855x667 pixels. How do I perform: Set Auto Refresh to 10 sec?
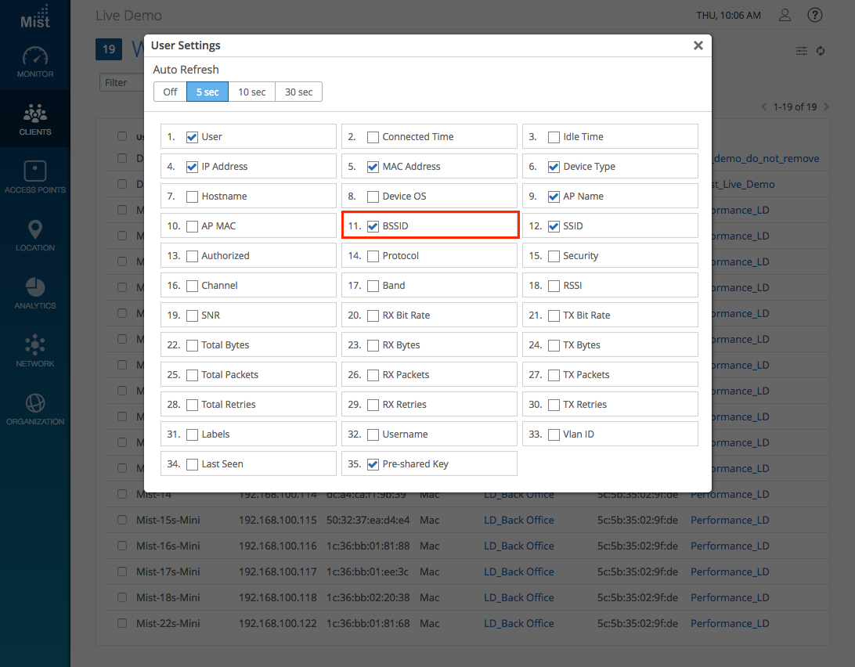251,92
